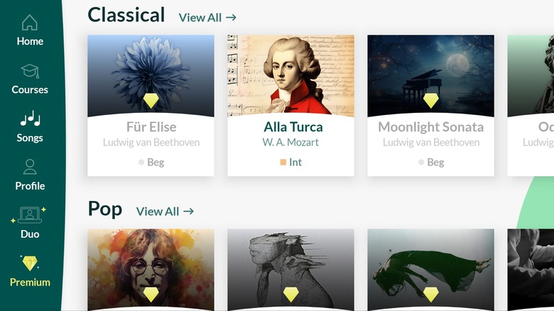Open Courses via graduation cap icon

point(30,71)
